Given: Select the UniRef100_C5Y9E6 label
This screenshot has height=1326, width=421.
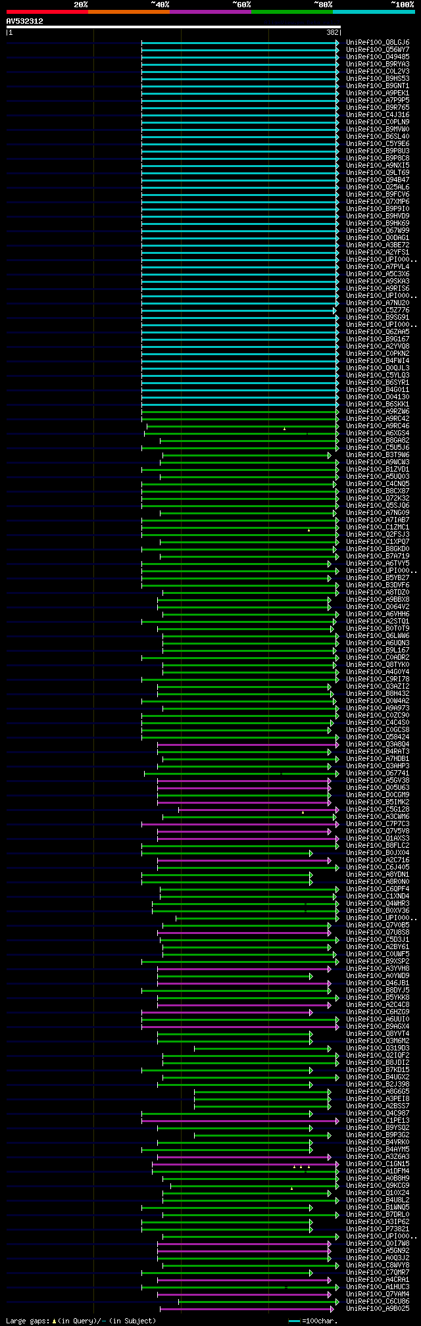Looking at the screenshot, I should [378, 143].
